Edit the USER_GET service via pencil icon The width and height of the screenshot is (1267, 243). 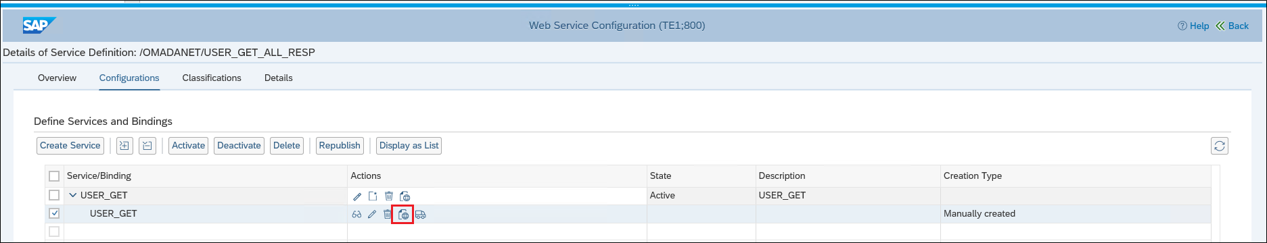357,196
